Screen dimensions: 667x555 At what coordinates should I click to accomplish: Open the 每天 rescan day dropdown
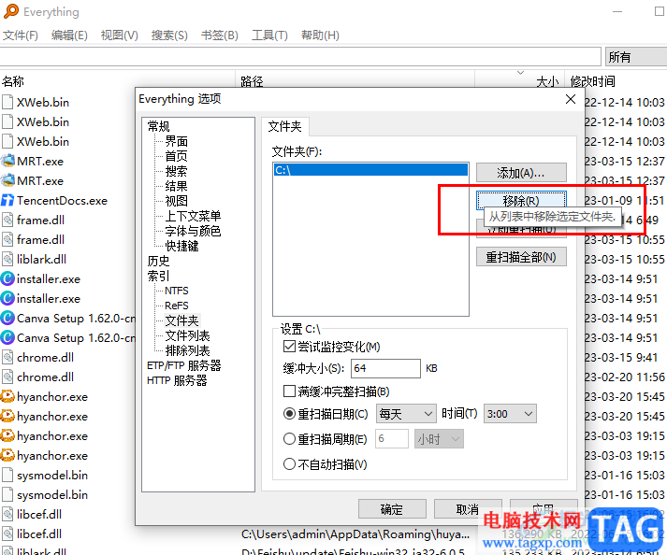406,414
